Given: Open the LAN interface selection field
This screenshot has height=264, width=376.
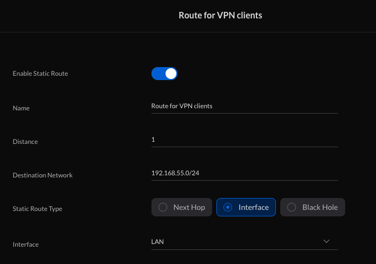Looking at the screenshot, I should click(245, 242).
